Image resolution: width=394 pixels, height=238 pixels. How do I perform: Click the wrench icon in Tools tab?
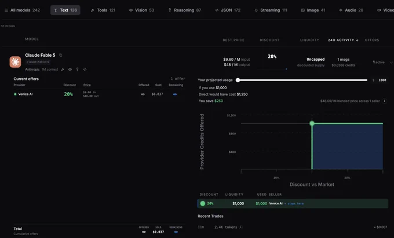tap(93, 10)
